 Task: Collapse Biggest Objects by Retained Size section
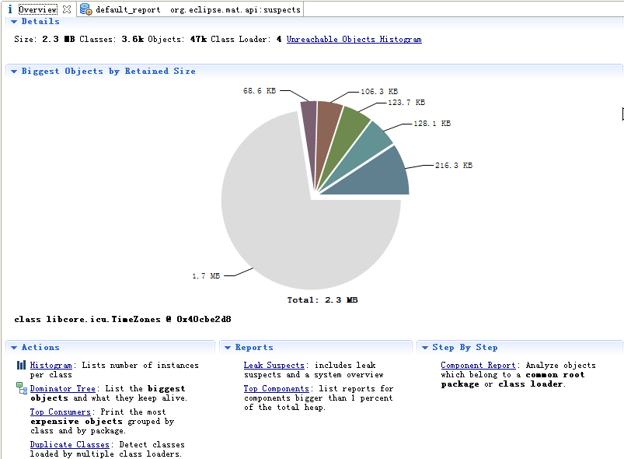pyautogui.click(x=14, y=72)
